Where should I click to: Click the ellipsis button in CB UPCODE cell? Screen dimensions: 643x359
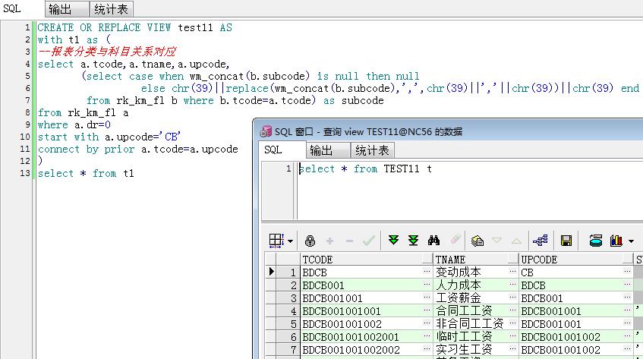point(627,272)
